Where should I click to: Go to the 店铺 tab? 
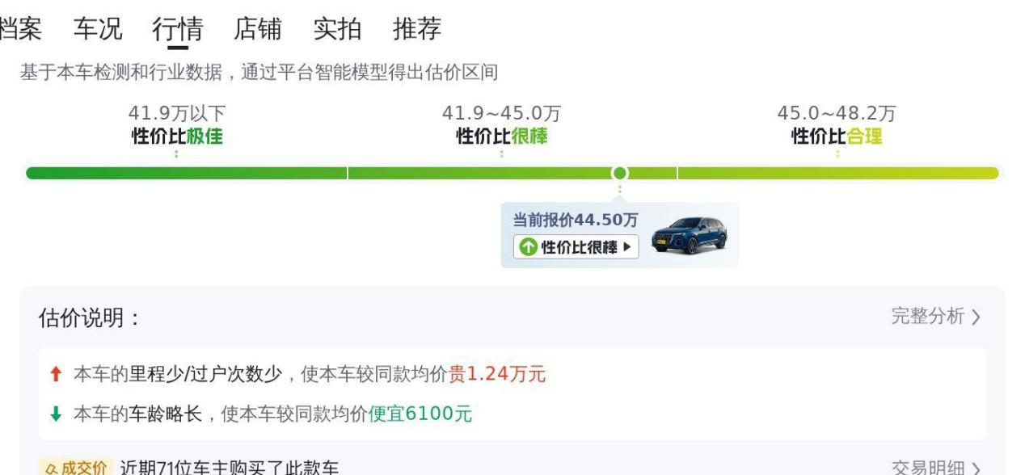pos(258,29)
